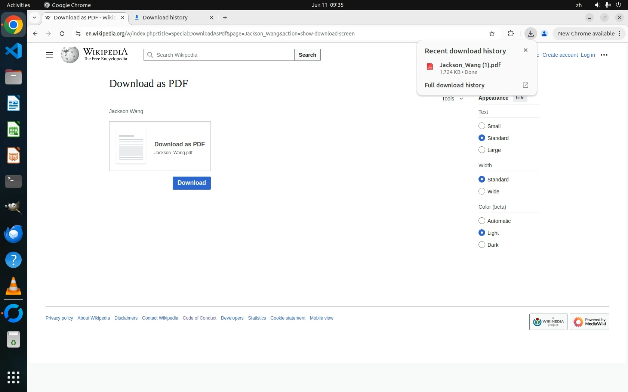
Task: Open the Chrome profile avatar icon
Action: point(544,34)
